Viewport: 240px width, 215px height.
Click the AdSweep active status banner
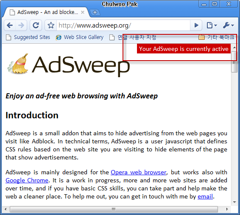(184, 49)
